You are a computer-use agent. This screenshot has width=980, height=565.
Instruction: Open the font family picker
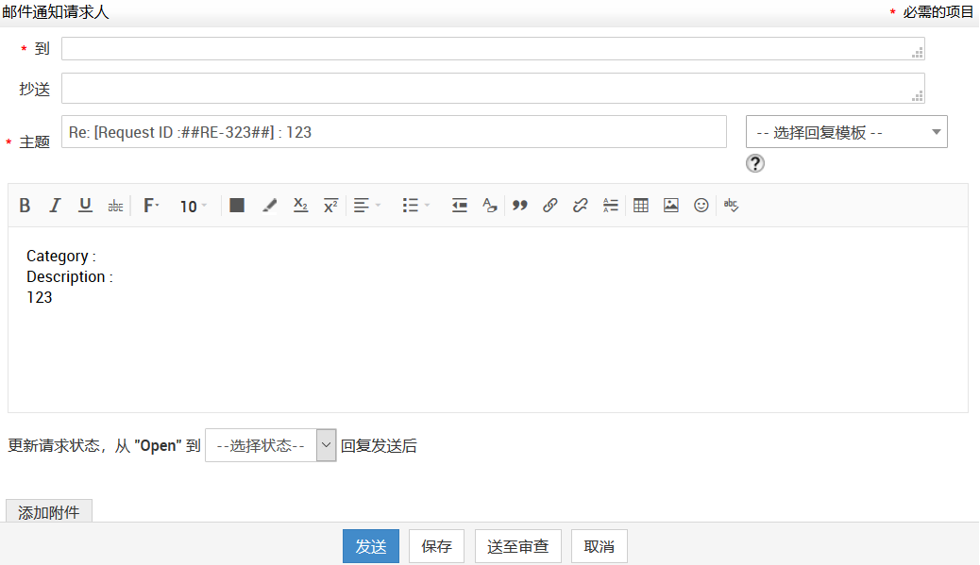(x=151, y=206)
